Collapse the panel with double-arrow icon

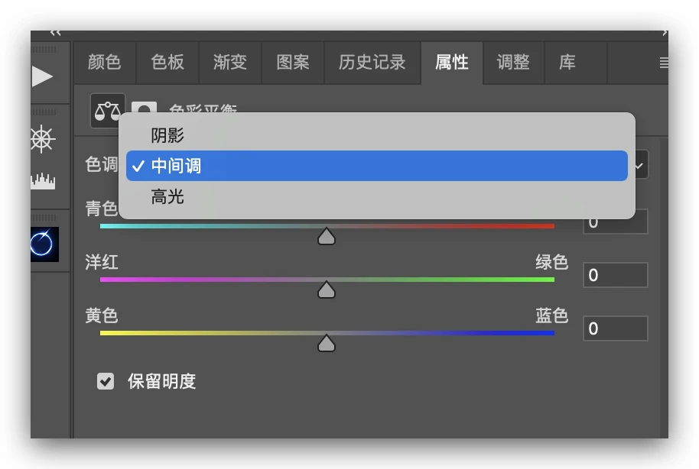click(56, 33)
